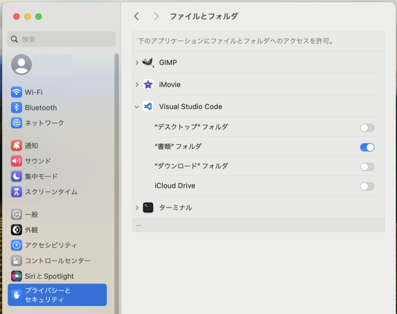Viewport: 397px width, 314px height.
Task: Enable iCloud Drive access toggle
Action: tap(367, 186)
